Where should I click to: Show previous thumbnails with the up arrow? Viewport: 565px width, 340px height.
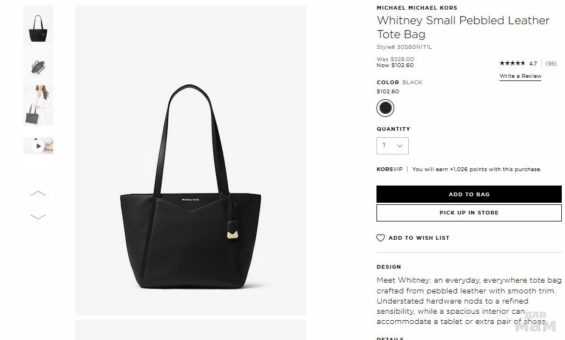[x=38, y=194]
